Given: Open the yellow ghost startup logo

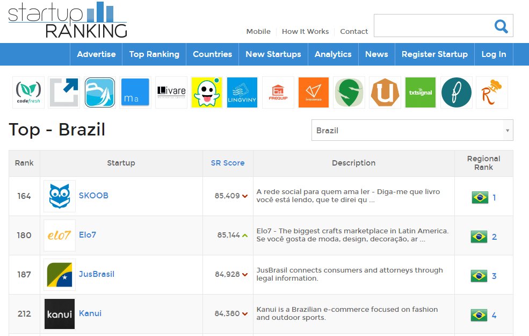Looking at the screenshot, I should [206, 92].
